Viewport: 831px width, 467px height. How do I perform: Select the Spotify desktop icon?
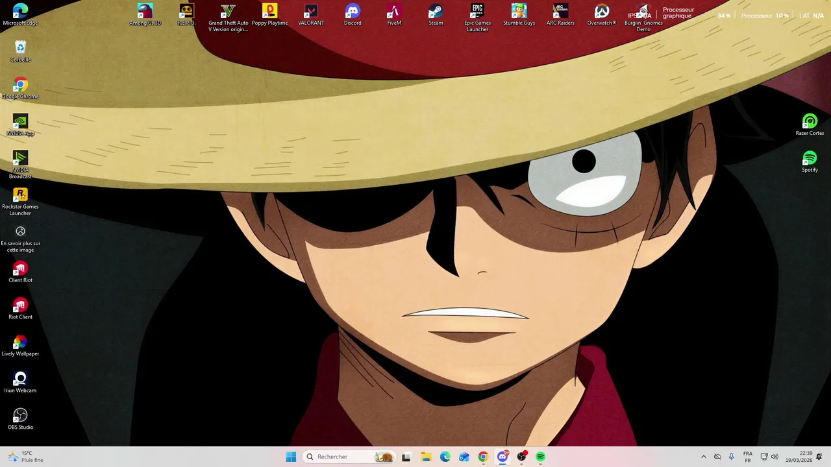pyautogui.click(x=810, y=162)
